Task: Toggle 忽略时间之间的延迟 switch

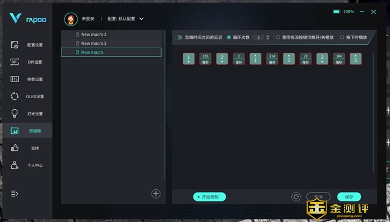Action: (179, 38)
